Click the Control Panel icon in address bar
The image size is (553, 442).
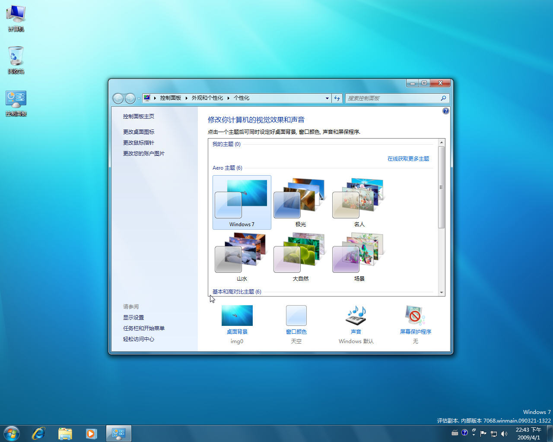tap(147, 98)
